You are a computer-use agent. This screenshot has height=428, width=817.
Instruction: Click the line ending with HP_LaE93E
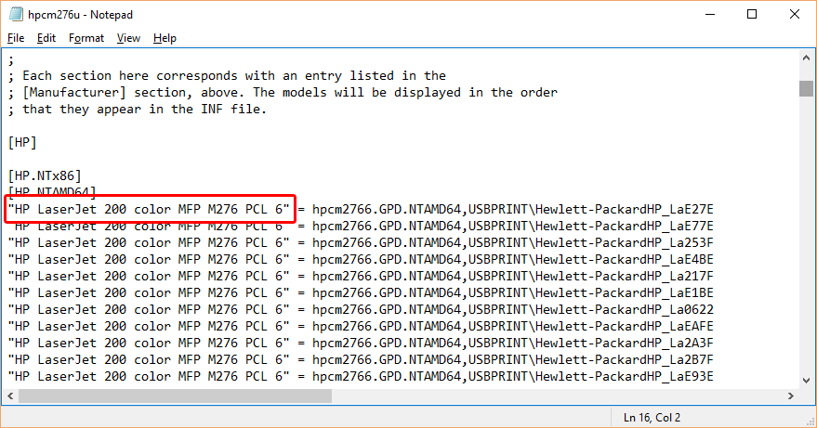click(361, 376)
